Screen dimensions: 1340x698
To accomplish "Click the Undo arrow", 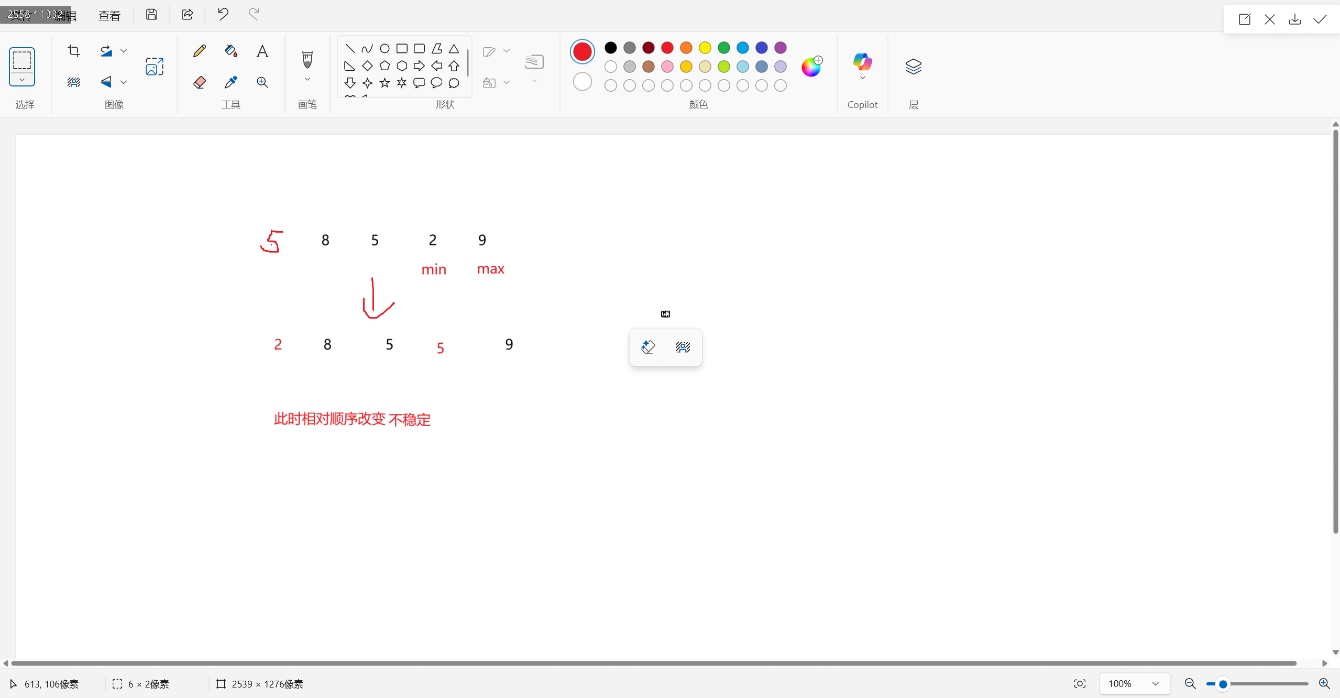I will 223,14.
